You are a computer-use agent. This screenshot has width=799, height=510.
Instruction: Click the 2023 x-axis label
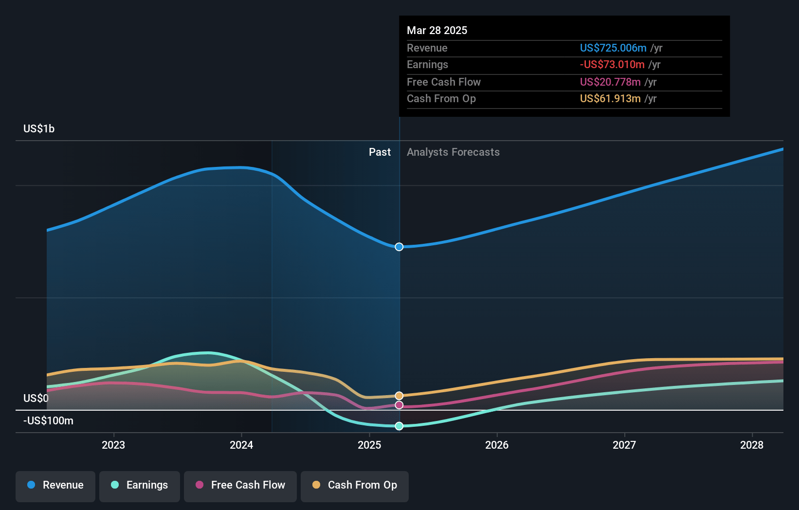coord(113,445)
